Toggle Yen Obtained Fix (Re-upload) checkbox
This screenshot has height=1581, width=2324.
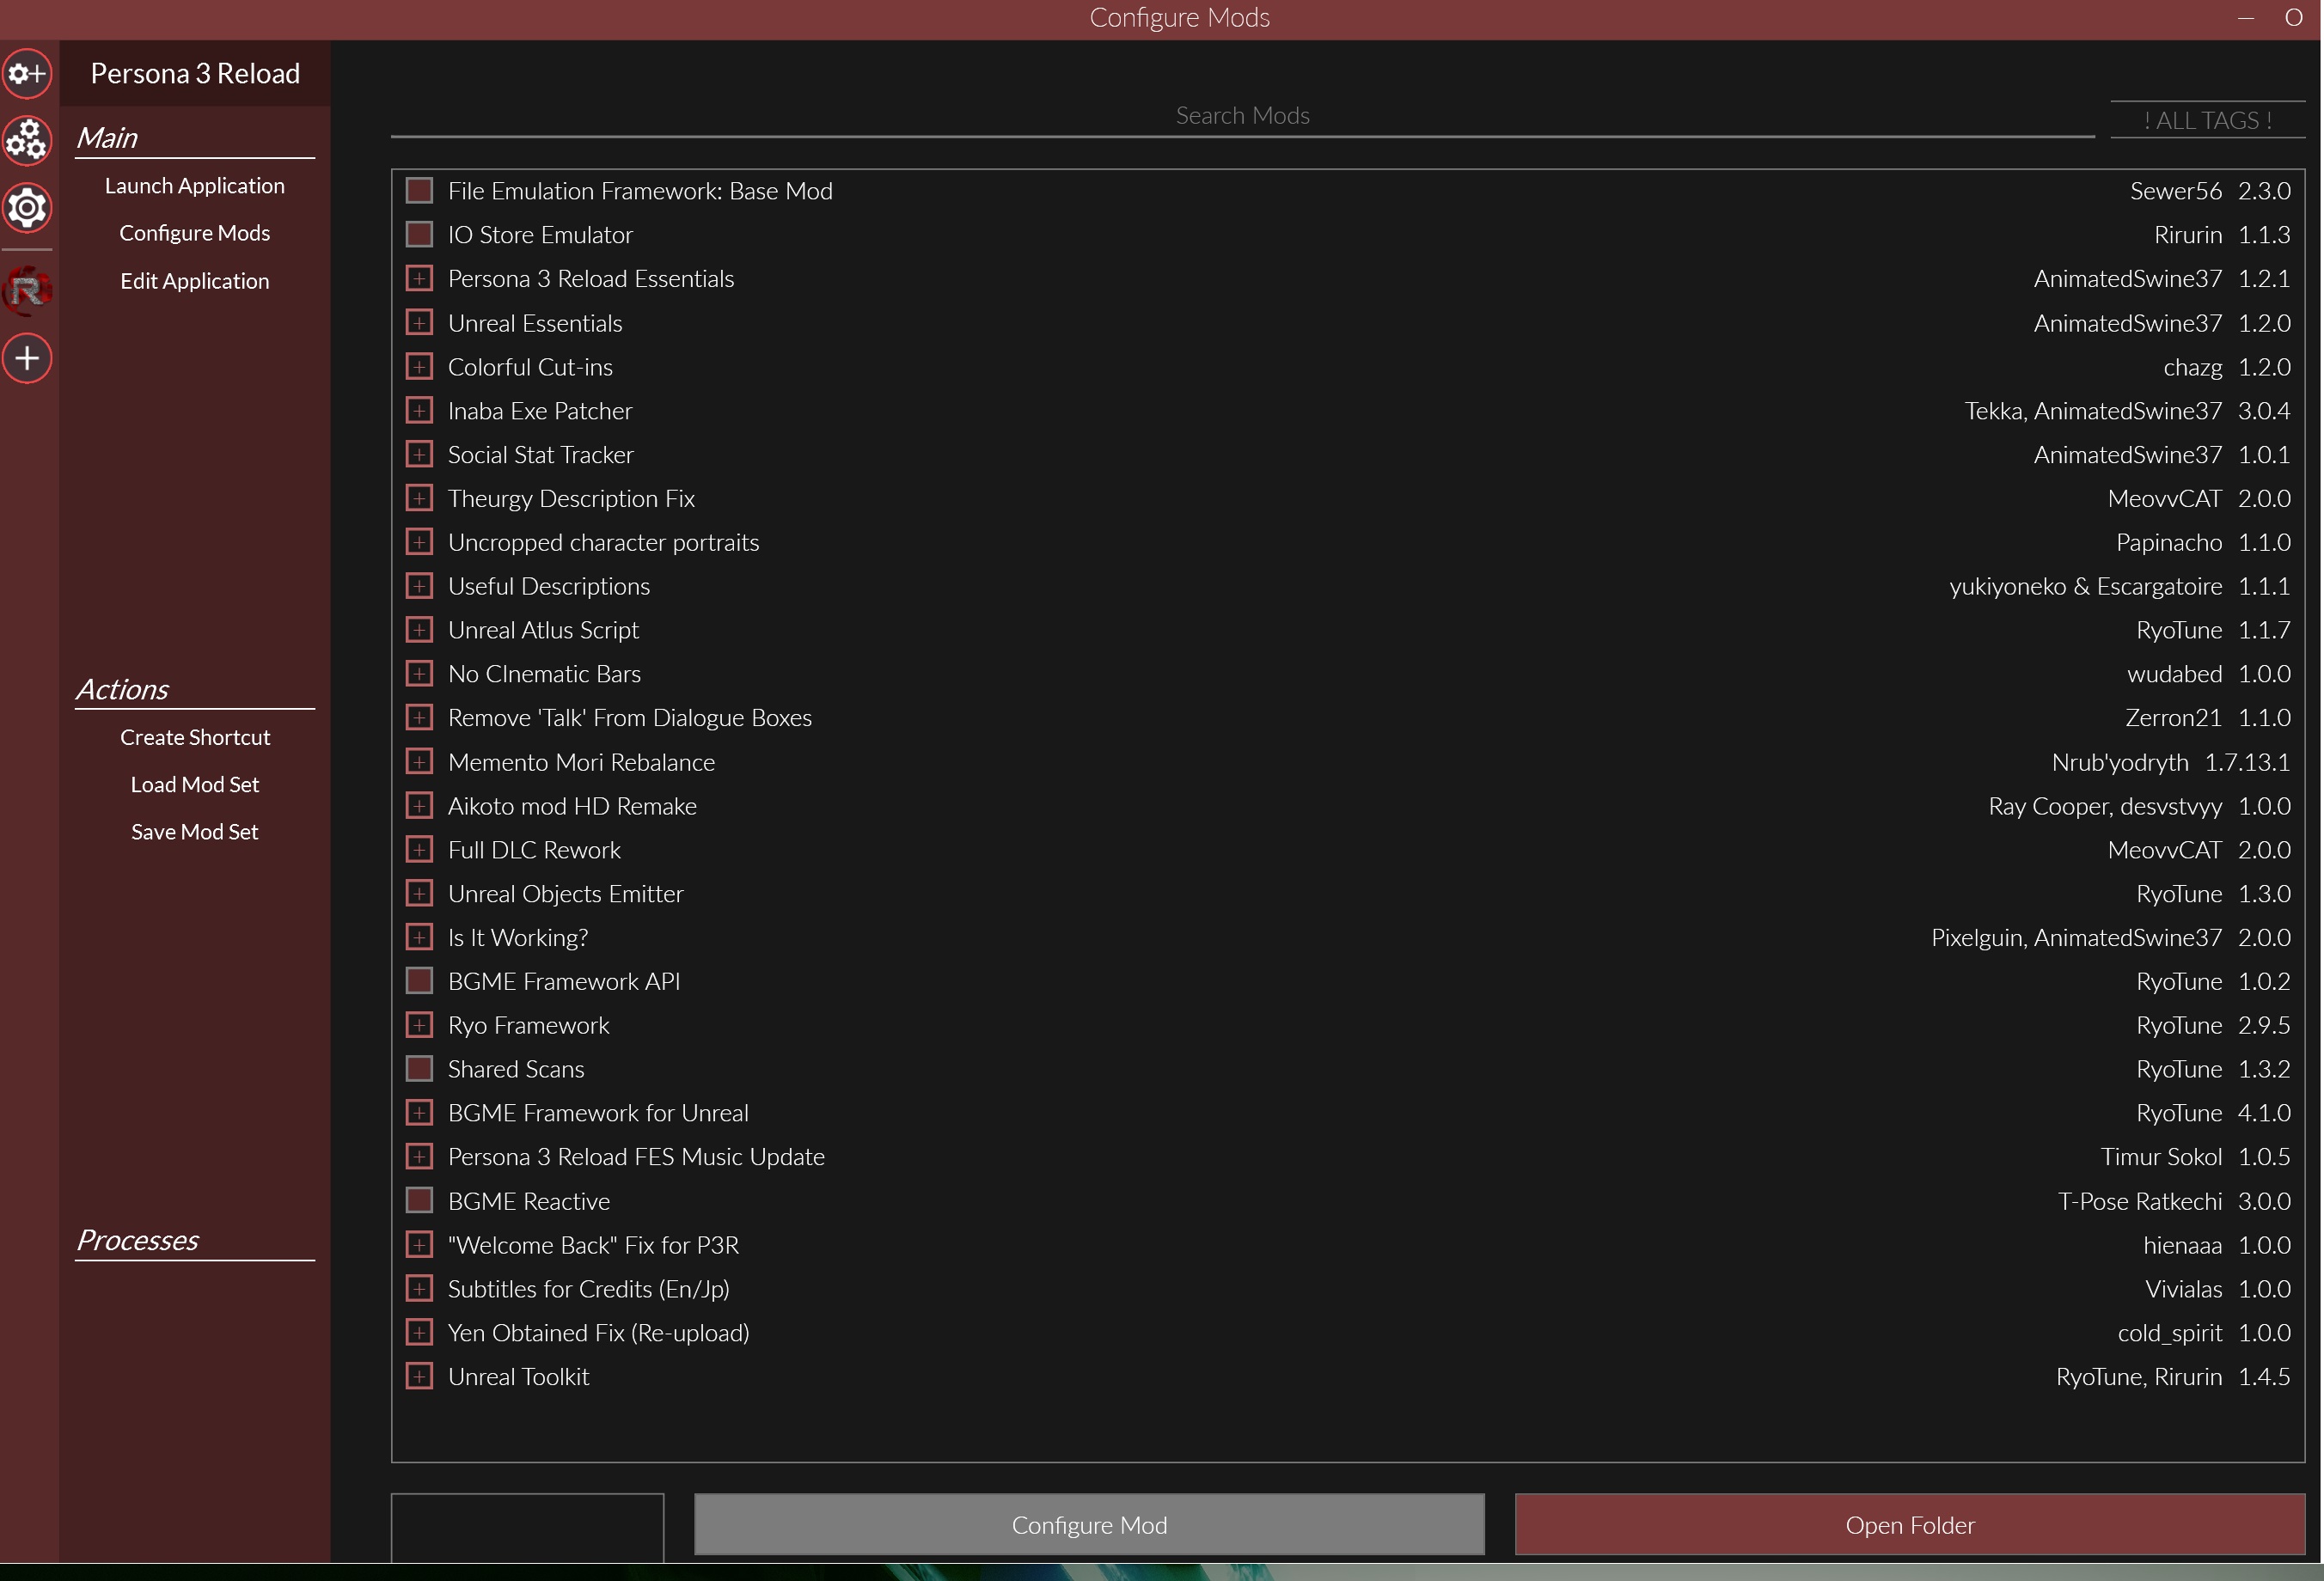419,1332
